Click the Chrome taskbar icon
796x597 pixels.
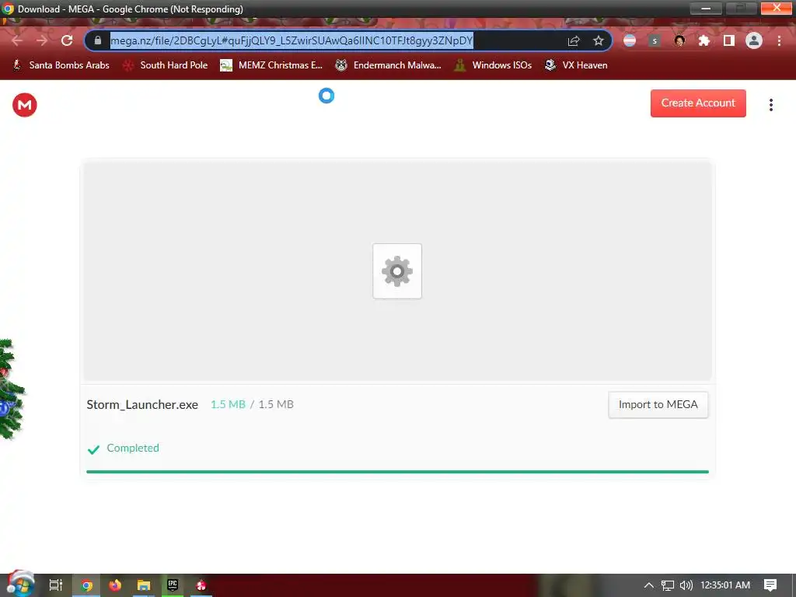(86, 585)
